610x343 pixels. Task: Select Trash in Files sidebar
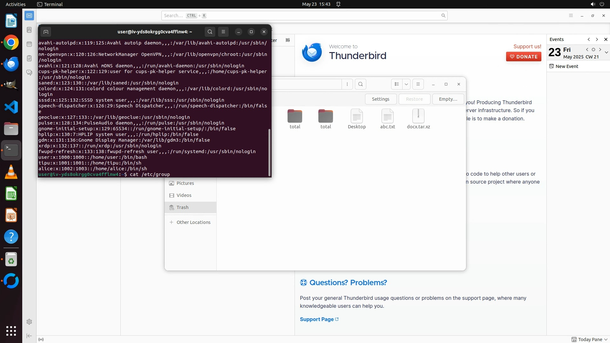[182, 207]
